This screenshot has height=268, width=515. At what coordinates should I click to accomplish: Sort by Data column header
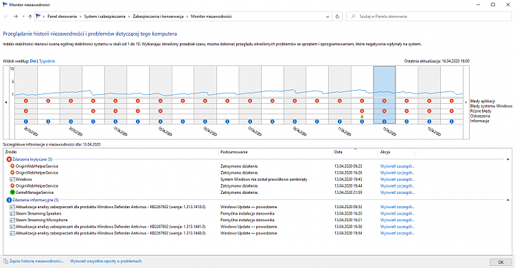coord(356,152)
